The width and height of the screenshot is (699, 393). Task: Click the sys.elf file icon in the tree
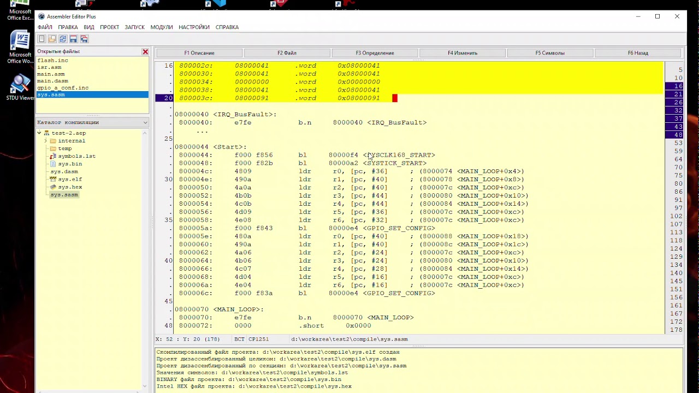pos(53,179)
